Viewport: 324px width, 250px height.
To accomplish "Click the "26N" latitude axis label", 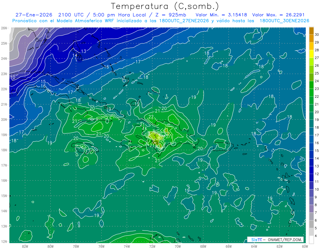I will (x=4, y=28).
